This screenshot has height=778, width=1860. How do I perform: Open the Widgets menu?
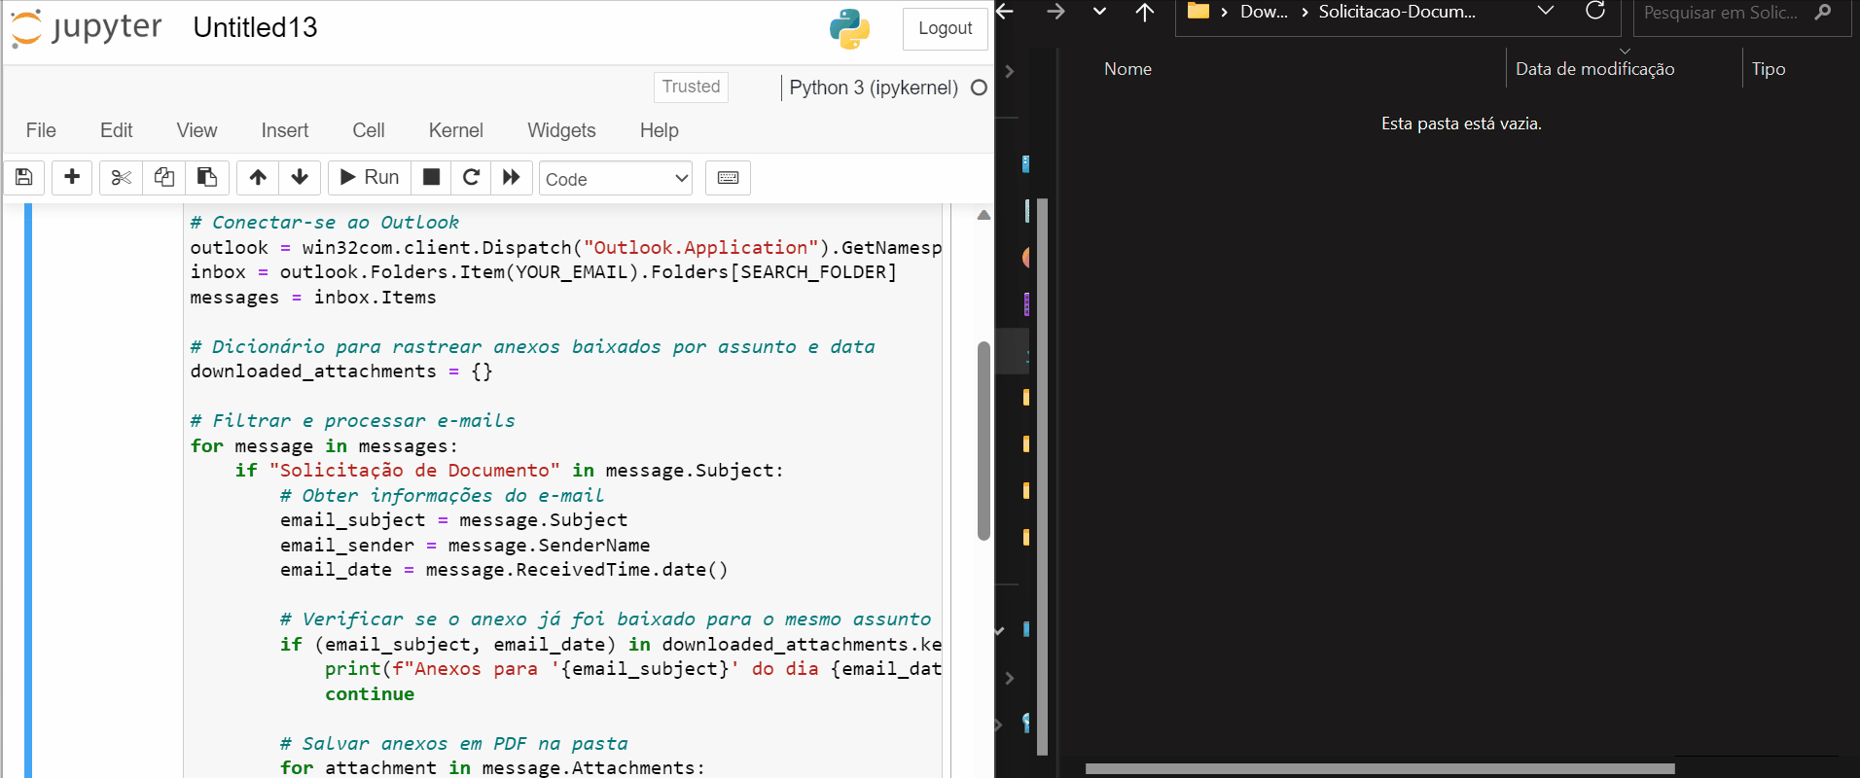561,130
